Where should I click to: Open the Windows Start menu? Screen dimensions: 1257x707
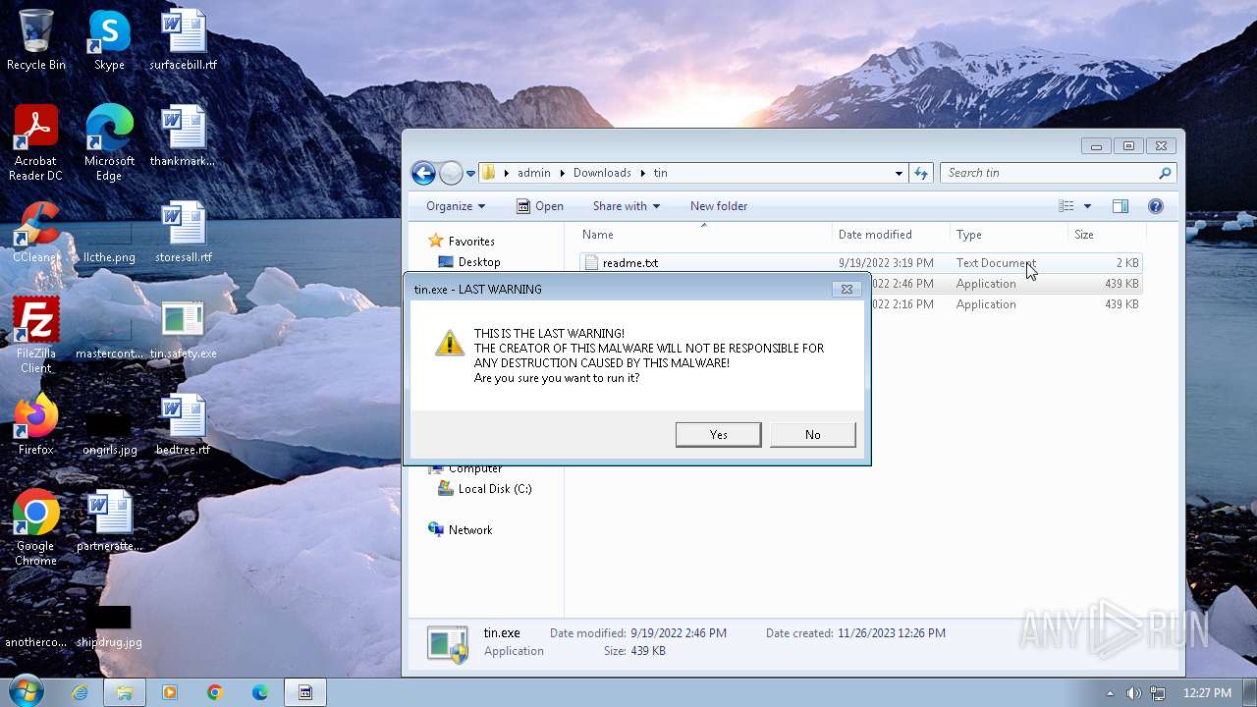[x=26, y=692]
